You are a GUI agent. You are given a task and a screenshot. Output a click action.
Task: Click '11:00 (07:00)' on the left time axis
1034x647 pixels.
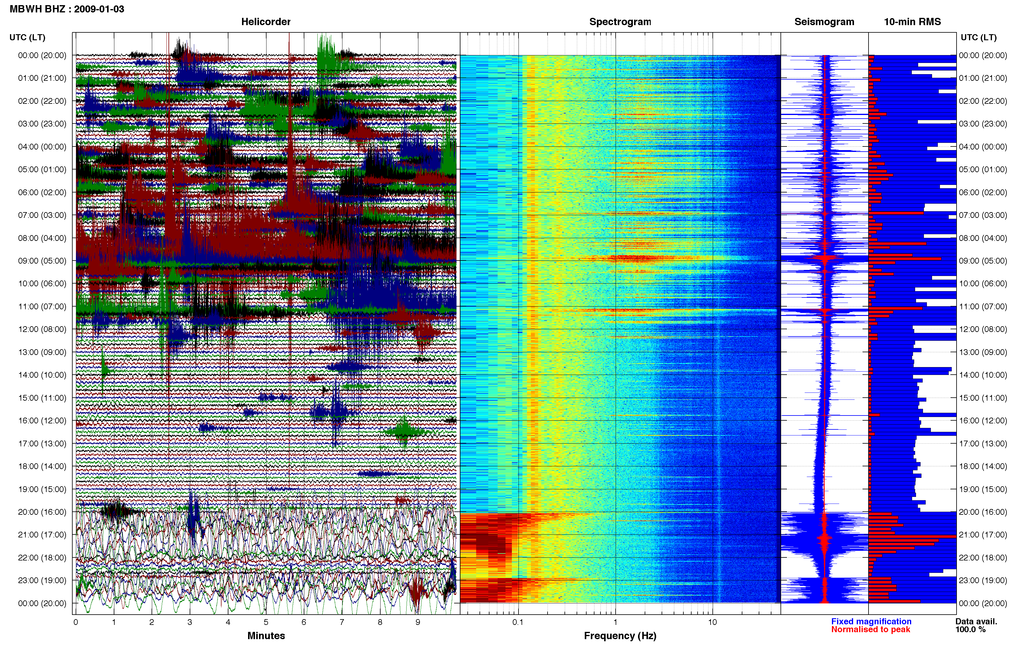pyautogui.click(x=42, y=306)
